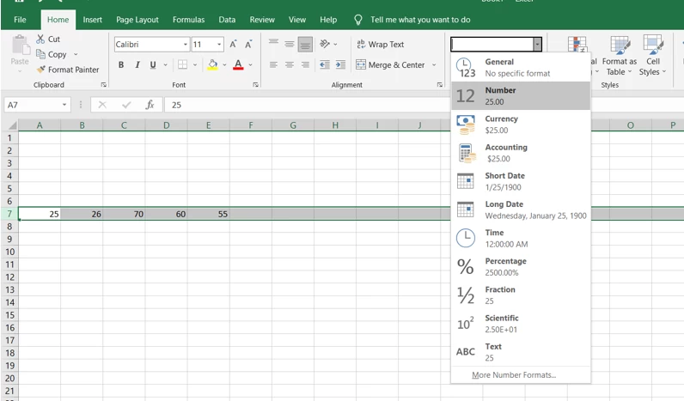Open the Underline options arrow
This screenshot has height=401, width=684.
[165, 64]
